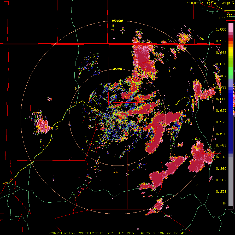235x235 pixels.
Task: Click the gray lower section of color bar
Action: coord(231,181)
